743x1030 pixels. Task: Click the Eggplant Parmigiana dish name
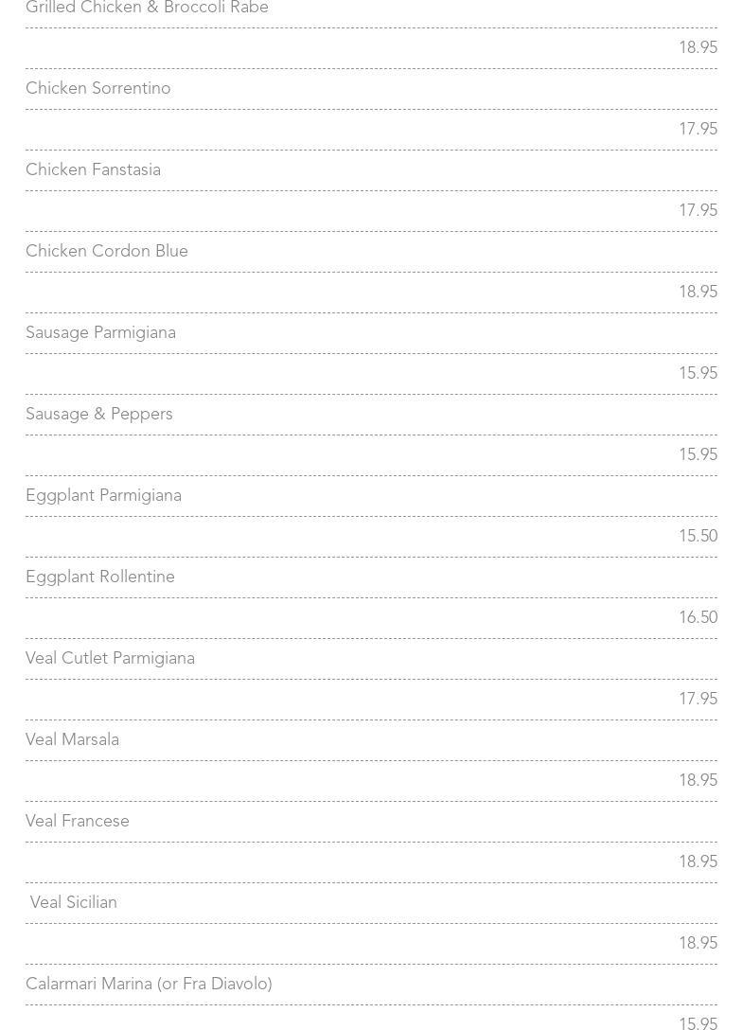pyautogui.click(x=103, y=496)
